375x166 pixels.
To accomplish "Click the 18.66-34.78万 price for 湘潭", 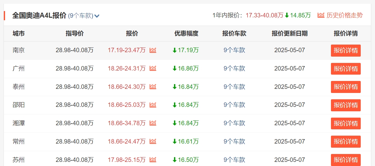I will pos(127,123).
